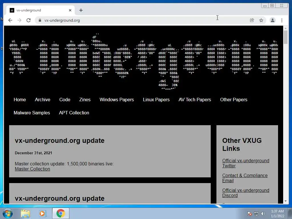Open the taskbar clock showing 1:37 AM
This screenshot has height=219, width=292.
point(277,214)
